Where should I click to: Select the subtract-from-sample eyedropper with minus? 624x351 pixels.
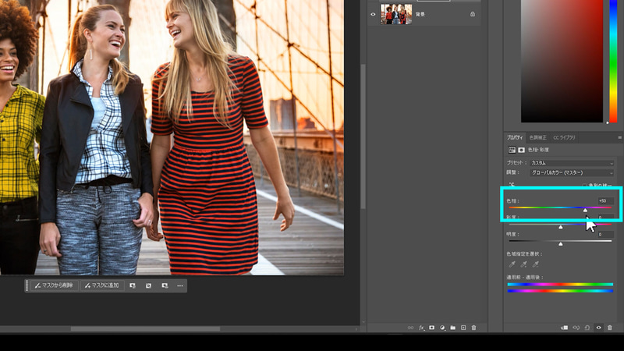[x=536, y=264]
